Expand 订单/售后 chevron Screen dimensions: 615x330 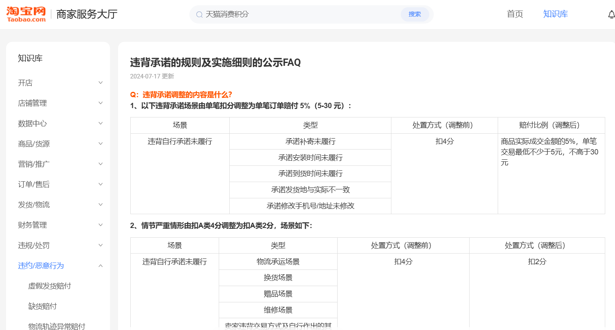click(x=101, y=185)
